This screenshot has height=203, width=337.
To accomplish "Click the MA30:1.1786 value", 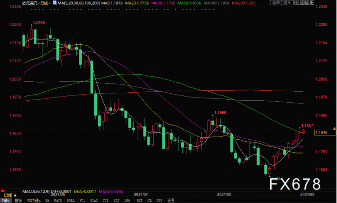I will (x=163, y=3).
